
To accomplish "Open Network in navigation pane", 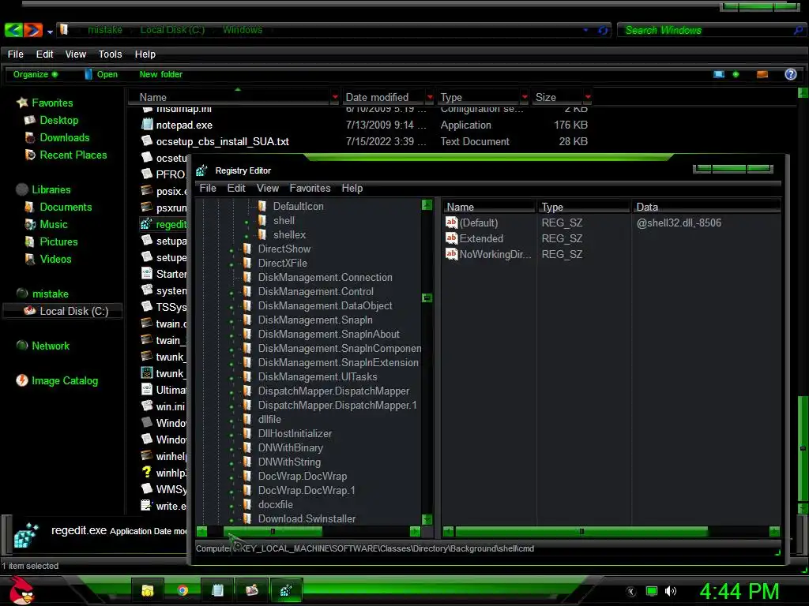I will point(51,346).
